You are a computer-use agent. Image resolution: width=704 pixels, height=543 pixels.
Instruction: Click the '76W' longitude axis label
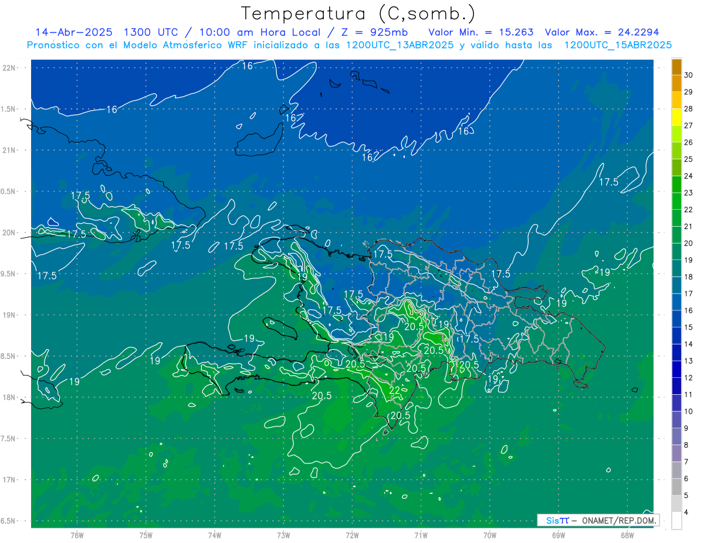point(77,535)
